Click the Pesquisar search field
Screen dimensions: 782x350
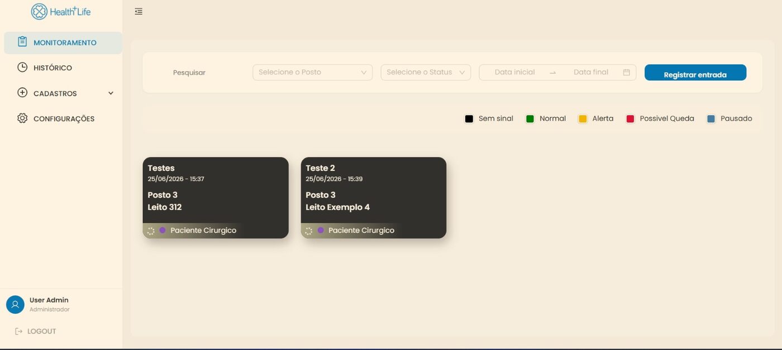click(x=189, y=73)
